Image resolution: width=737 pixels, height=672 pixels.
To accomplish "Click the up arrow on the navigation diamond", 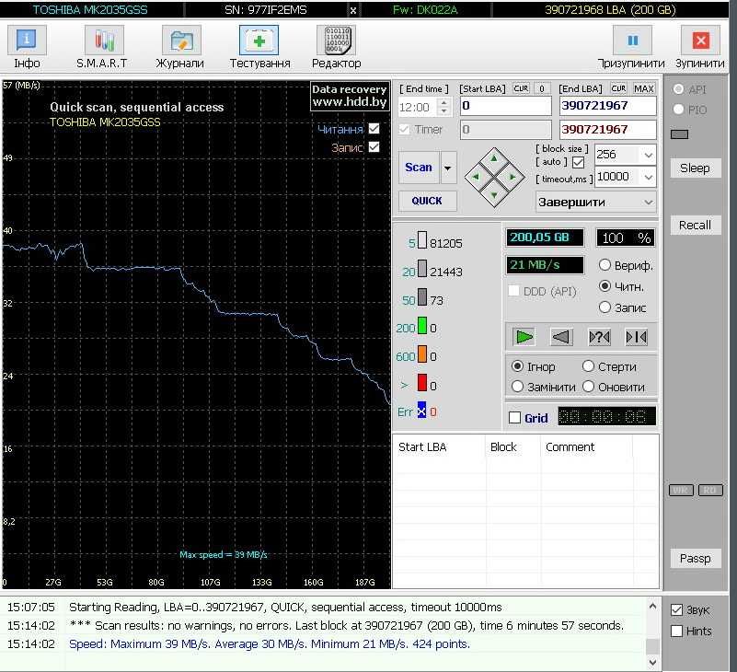I will 494,158.
